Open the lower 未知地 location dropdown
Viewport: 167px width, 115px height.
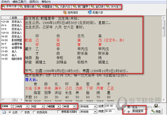tap(95, 112)
